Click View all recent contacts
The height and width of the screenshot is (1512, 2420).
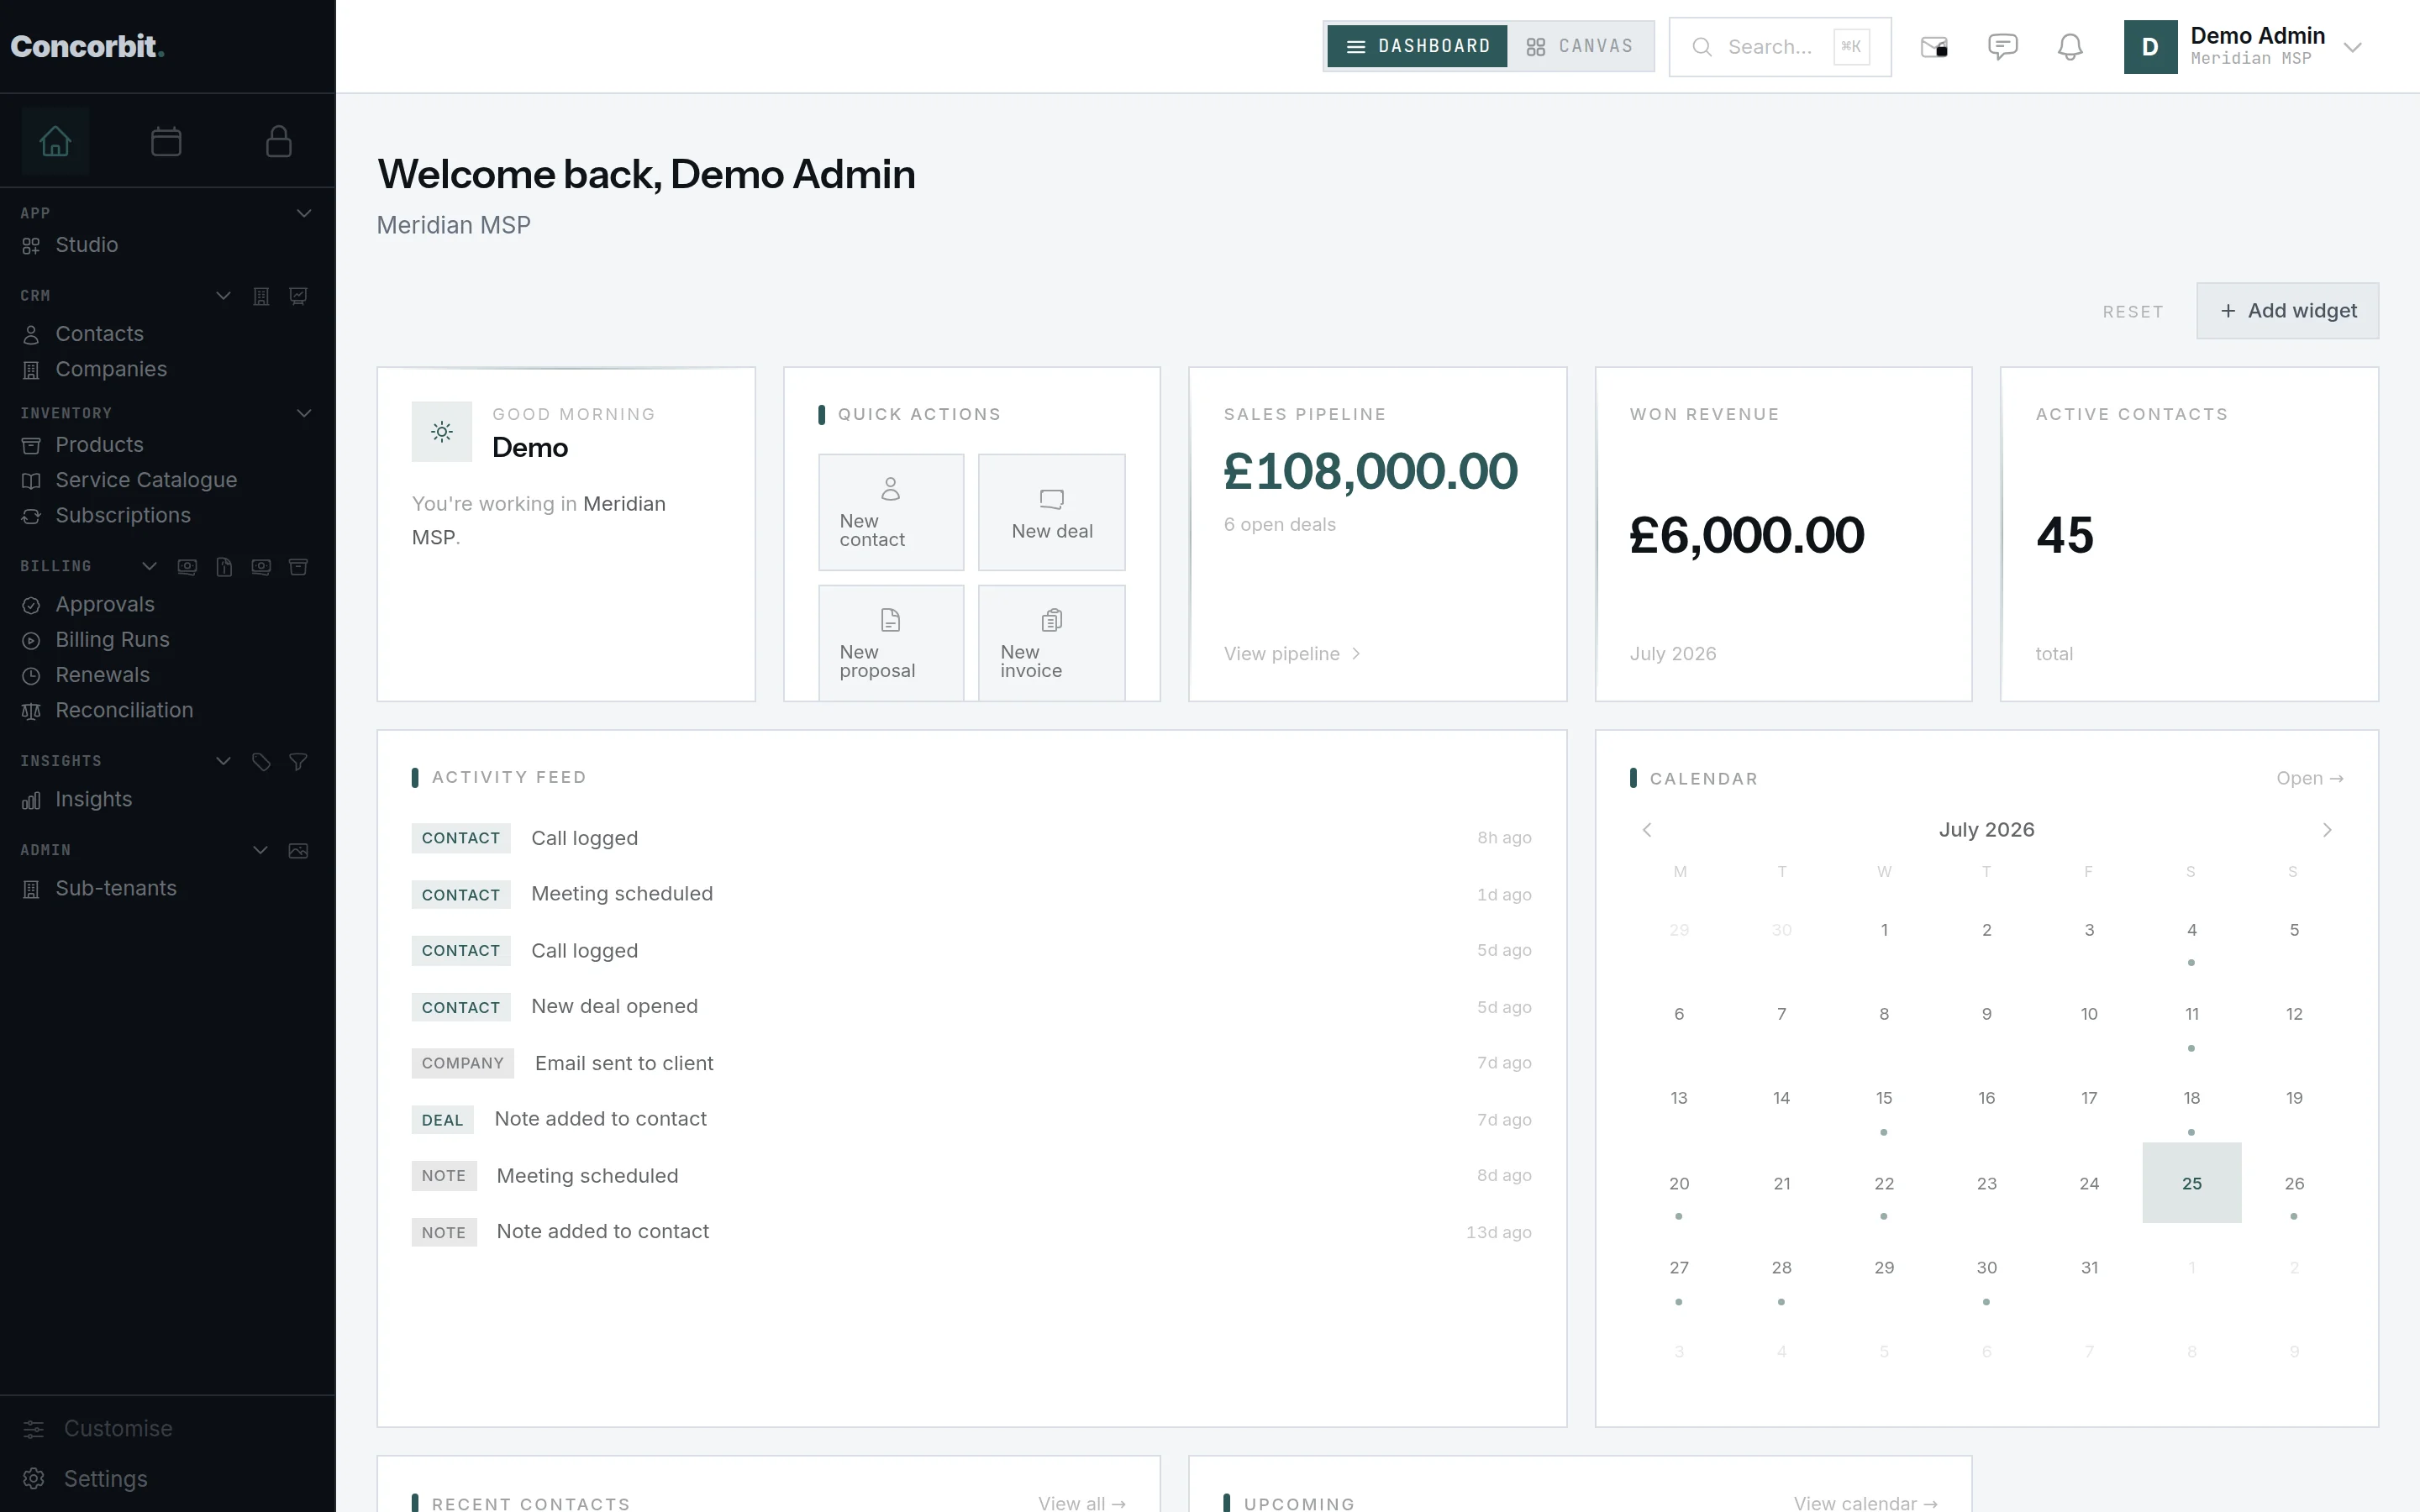coord(1082,1503)
